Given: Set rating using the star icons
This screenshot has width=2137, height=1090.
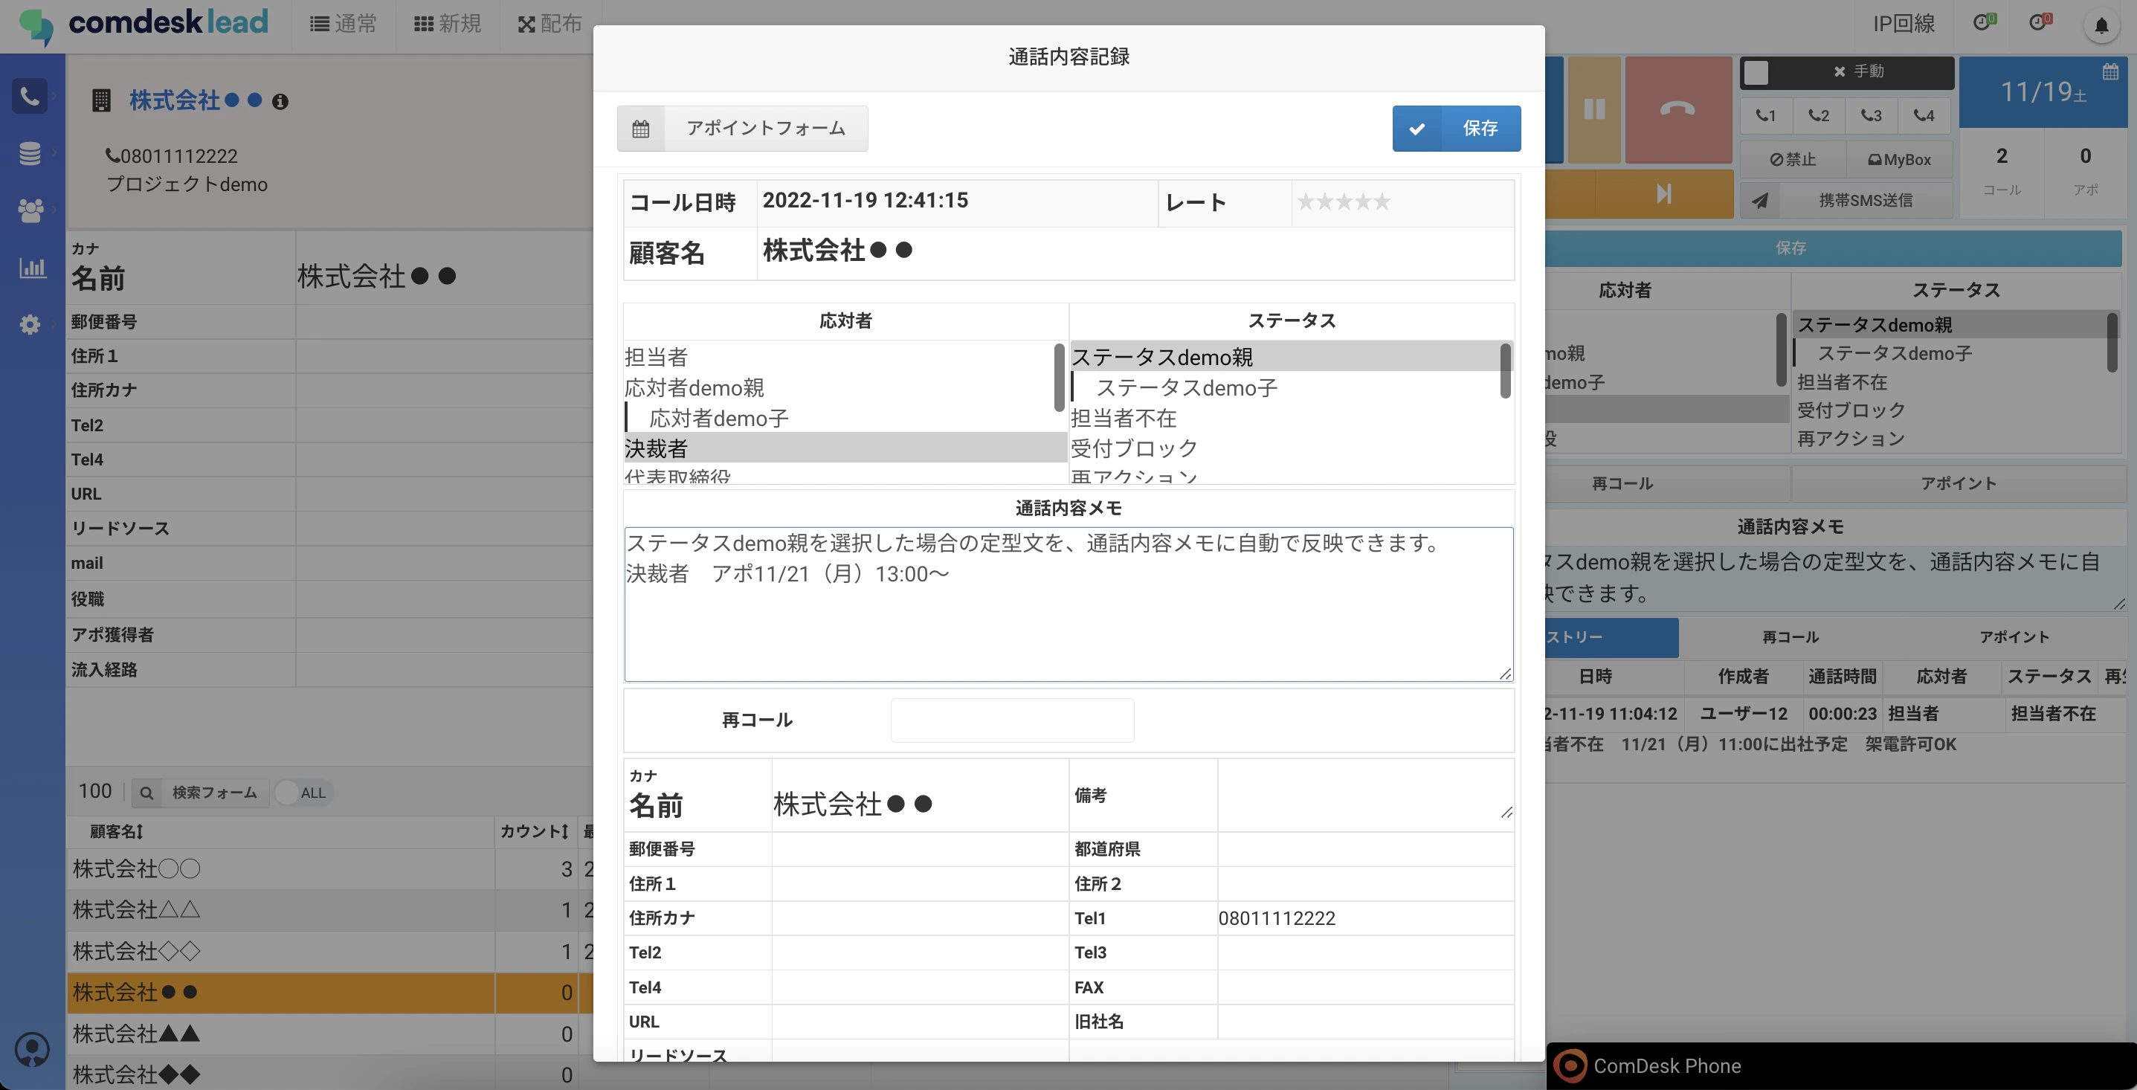Looking at the screenshot, I should pos(1343,201).
